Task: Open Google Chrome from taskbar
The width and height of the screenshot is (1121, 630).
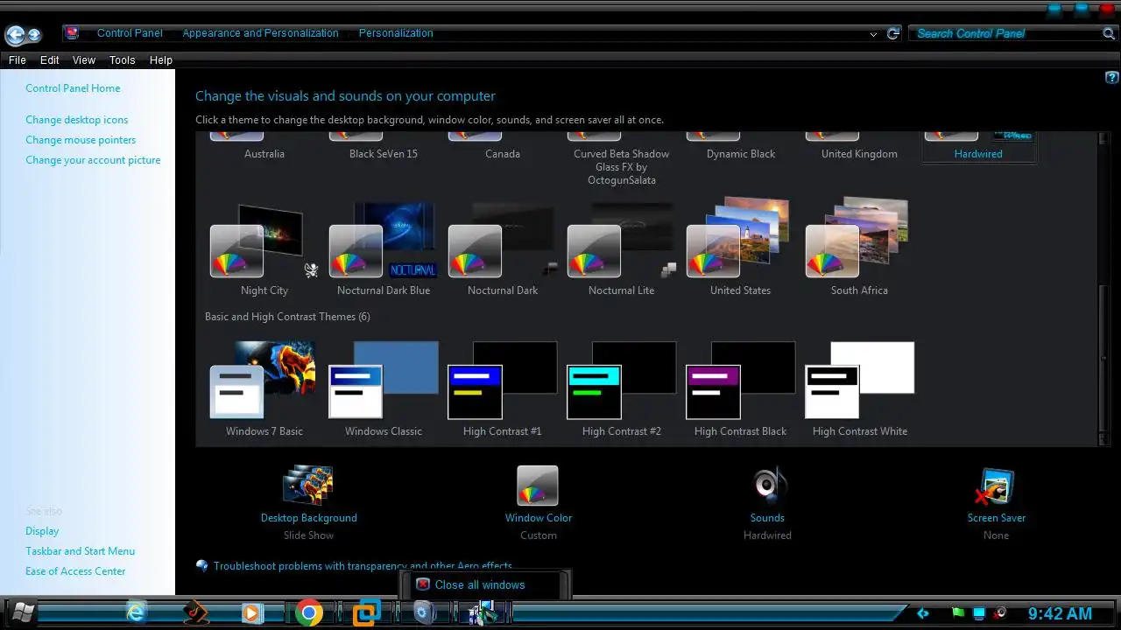Action: pos(308,612)
